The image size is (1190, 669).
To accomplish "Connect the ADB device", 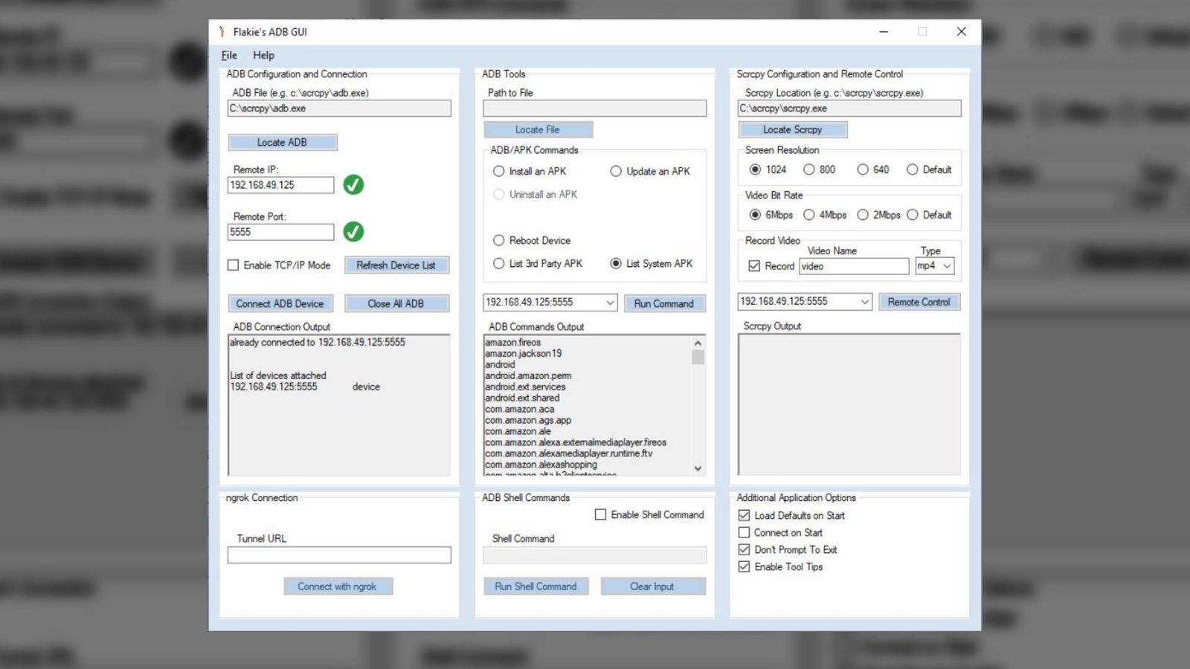I will tap(280, 303).
